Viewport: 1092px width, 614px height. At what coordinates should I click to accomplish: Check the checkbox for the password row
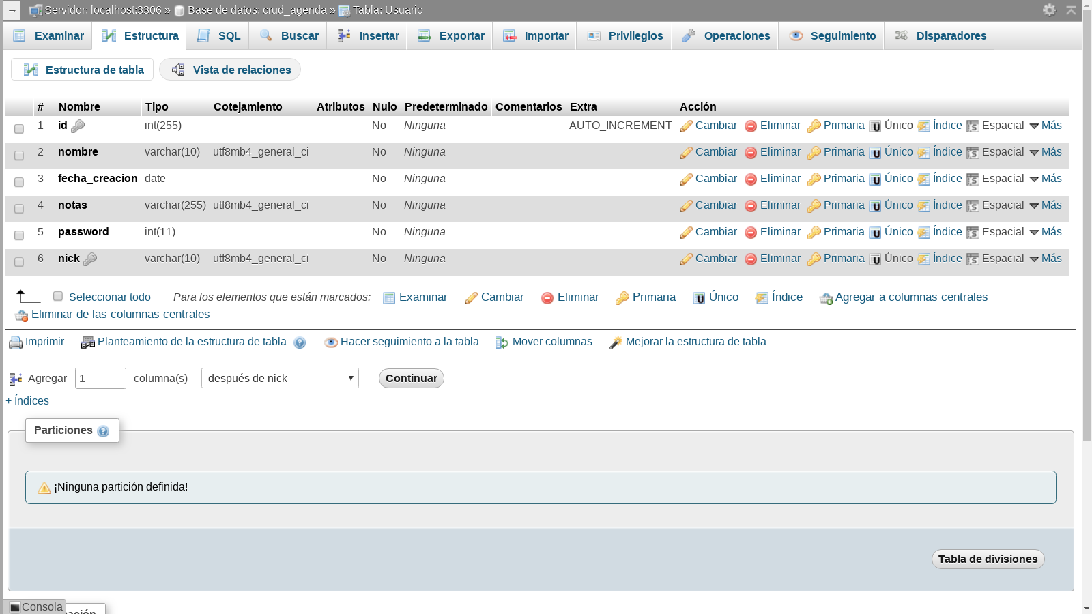pyautogui.click(x=19, y=235)
